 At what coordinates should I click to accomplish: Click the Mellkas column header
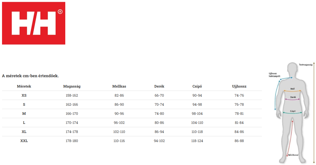pyautogui.click(x=119, y=86)
